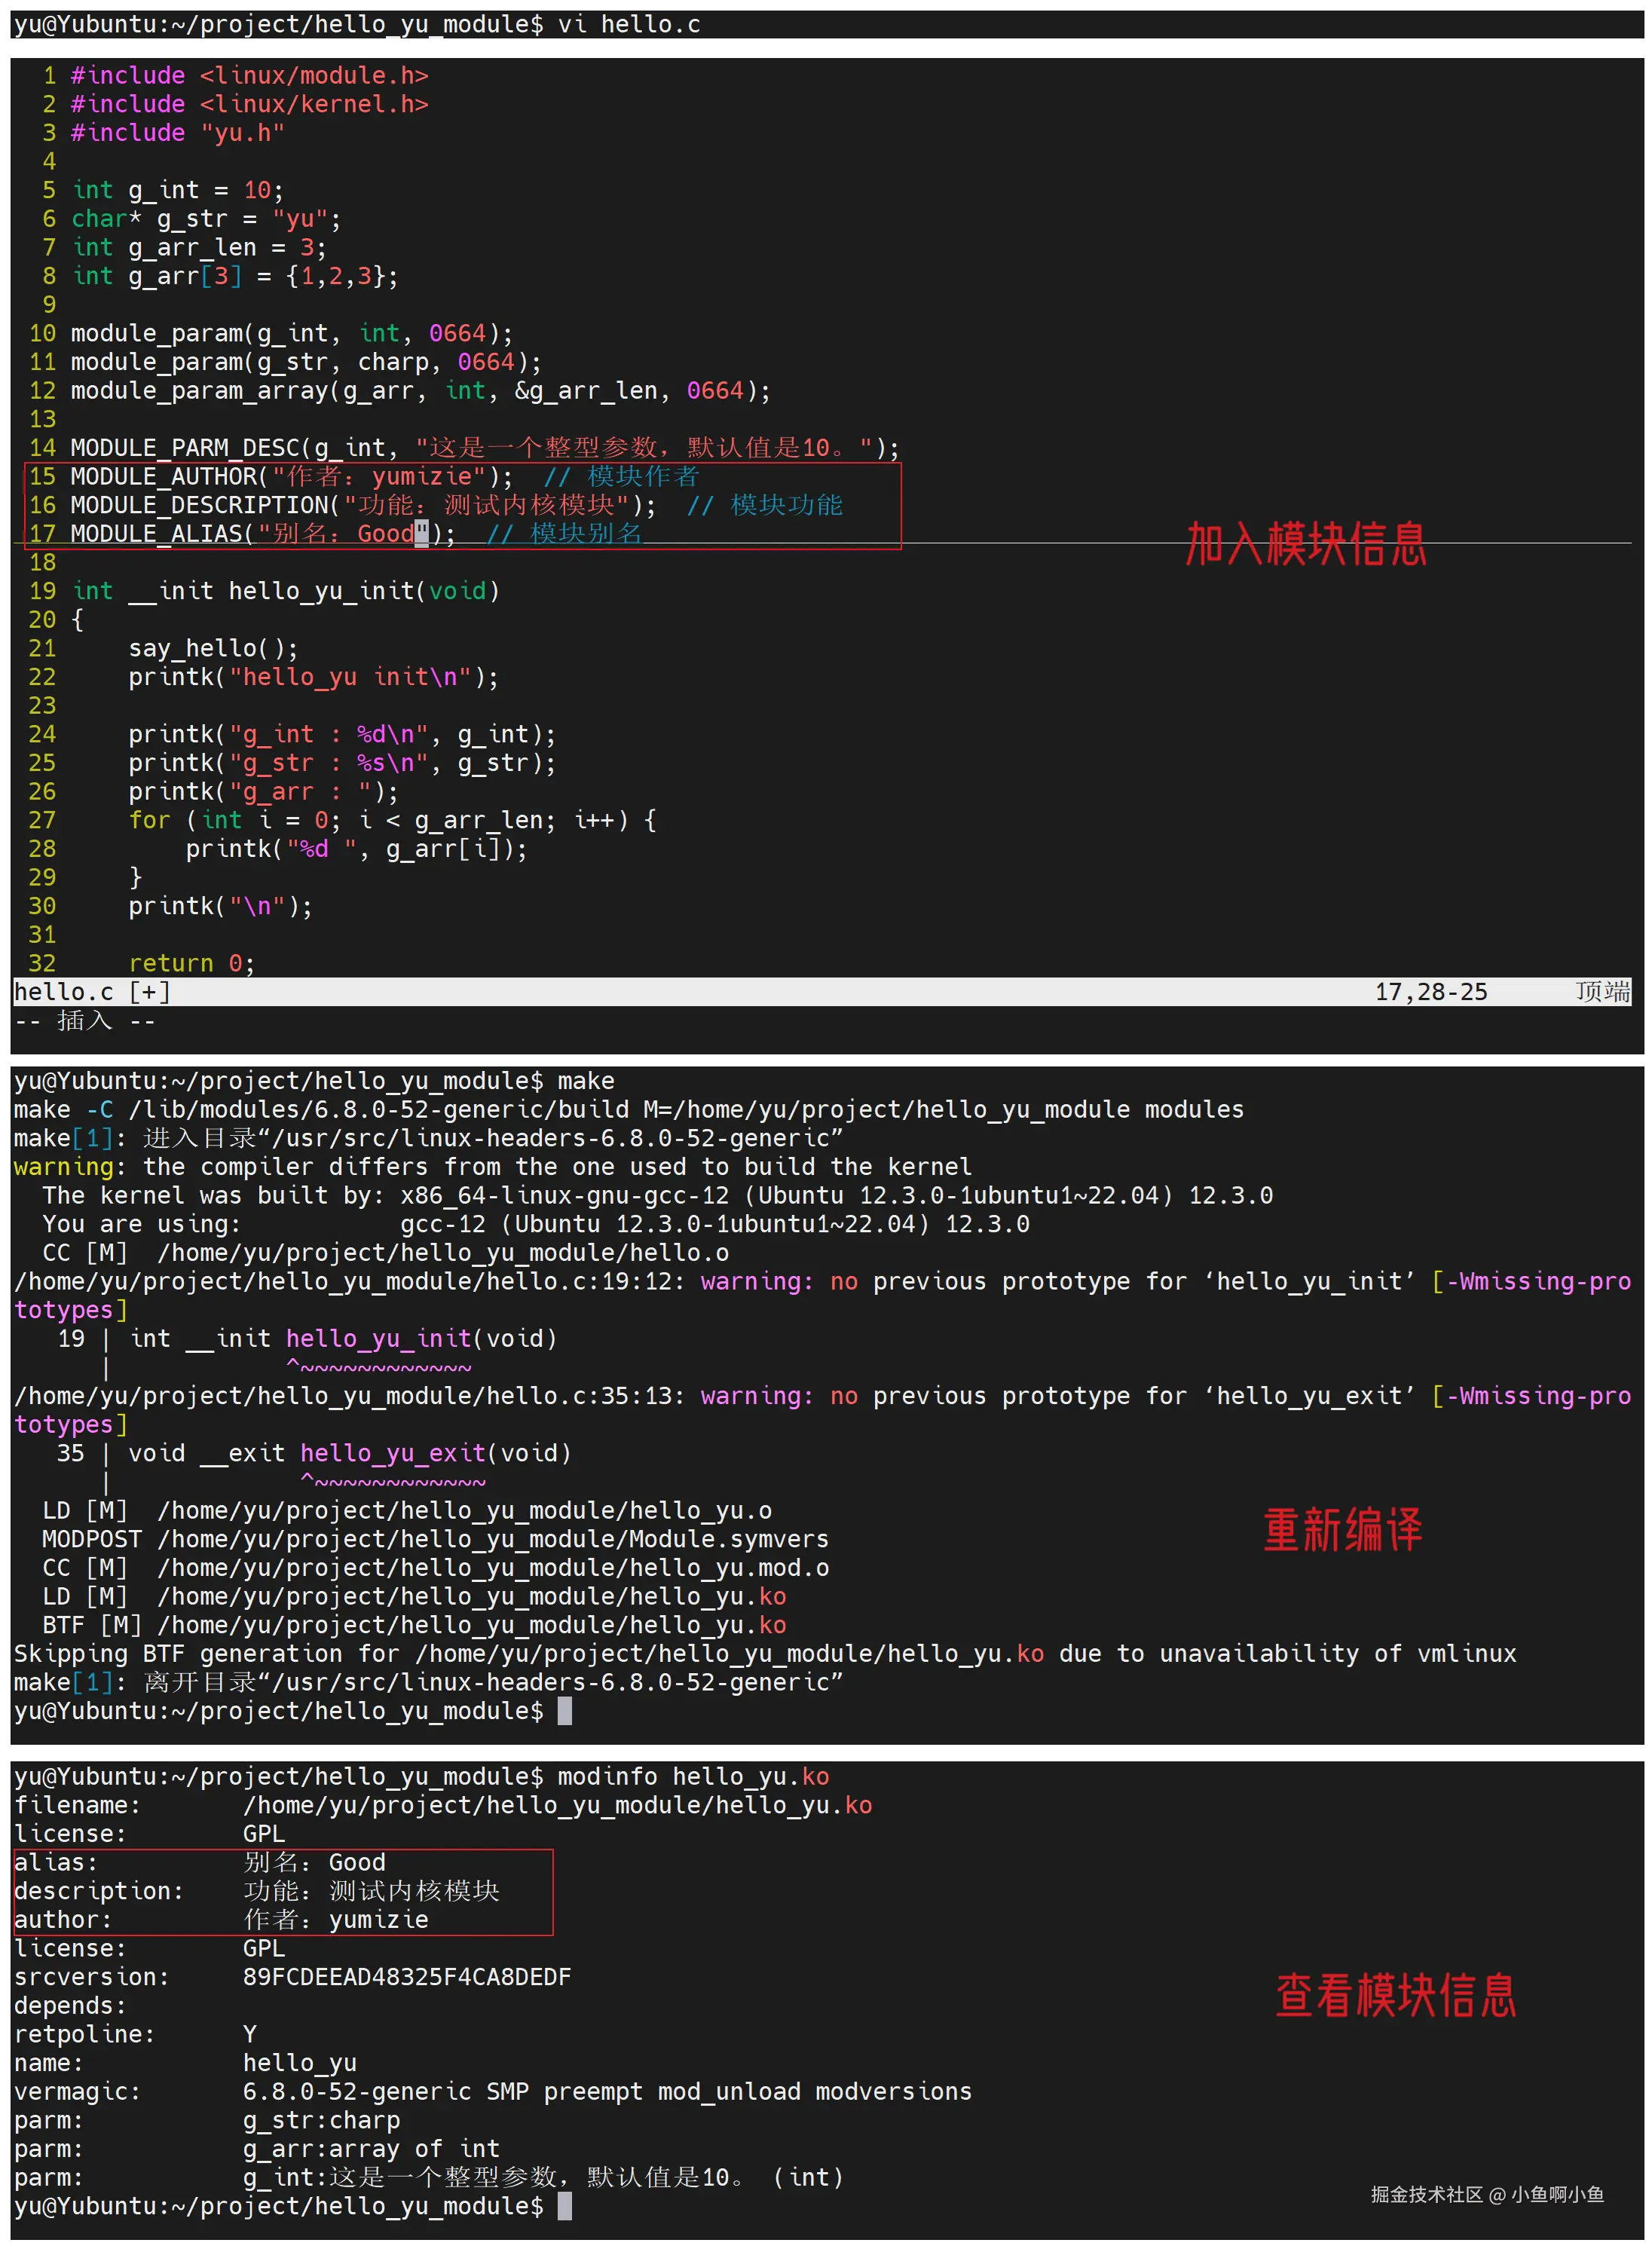Click the red '加入模块信息' annotation
The image size is (1652, 2252).
[1305, 545]
